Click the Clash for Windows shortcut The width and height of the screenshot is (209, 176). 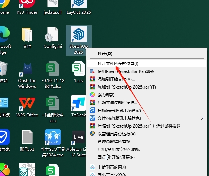click(x=27, y=75)
